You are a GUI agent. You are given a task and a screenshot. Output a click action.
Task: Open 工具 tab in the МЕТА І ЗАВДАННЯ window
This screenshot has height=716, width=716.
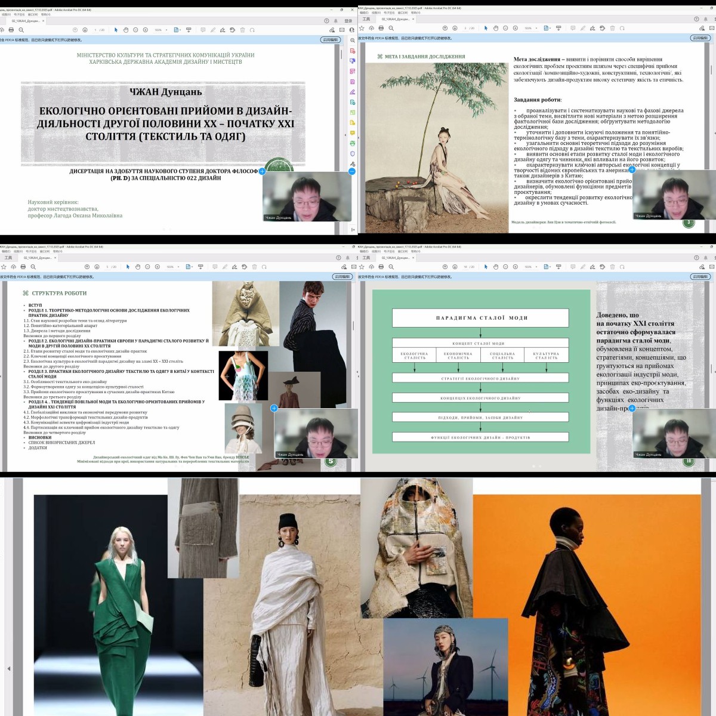(x=366, y=19)
